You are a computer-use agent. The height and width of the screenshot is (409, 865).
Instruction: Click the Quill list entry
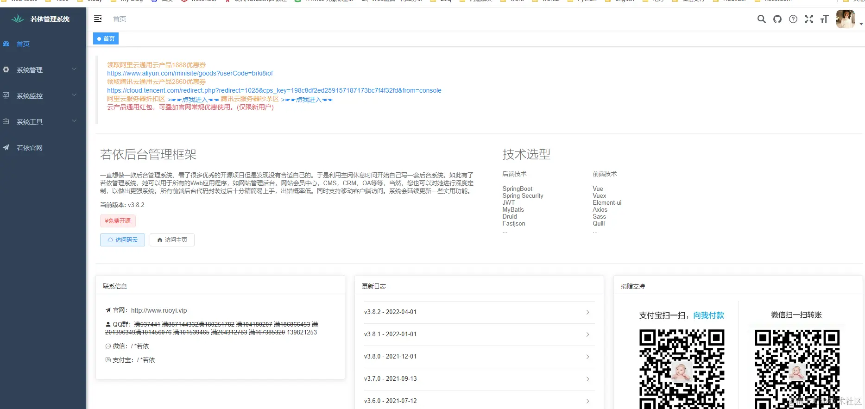[x=599, y=223]
